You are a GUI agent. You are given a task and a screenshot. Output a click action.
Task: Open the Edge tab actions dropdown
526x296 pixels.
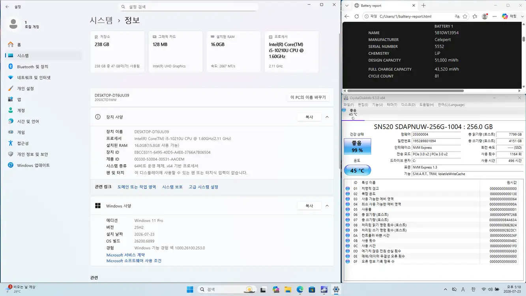click(x=346, y=6)
